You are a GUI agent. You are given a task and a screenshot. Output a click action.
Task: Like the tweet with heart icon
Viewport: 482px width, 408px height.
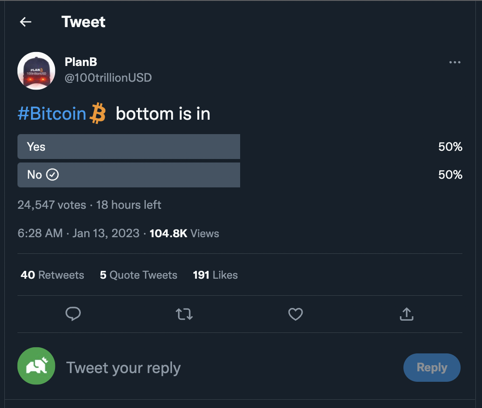pyautogui.click(x=296, y=314)
